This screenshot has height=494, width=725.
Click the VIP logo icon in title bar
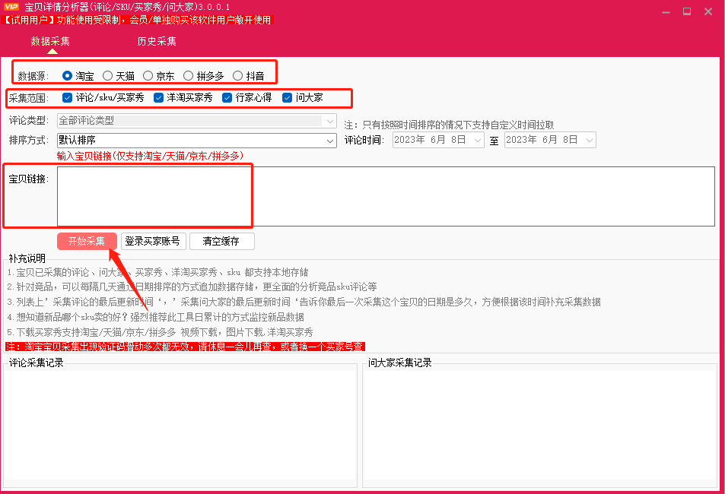[11, 7]
